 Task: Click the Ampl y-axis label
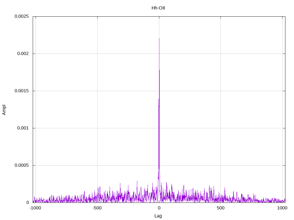(x=4, y=110)
